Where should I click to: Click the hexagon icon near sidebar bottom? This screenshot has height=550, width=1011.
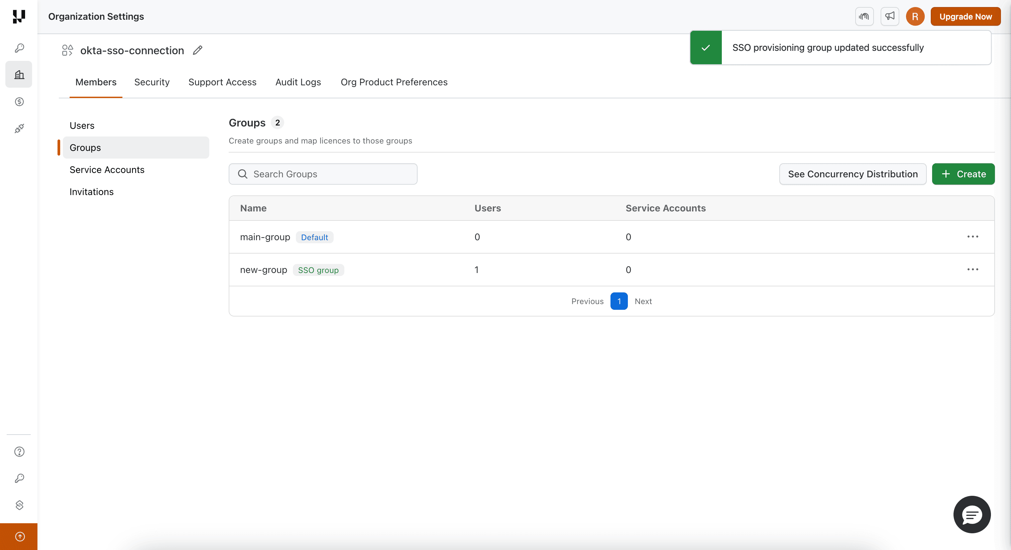[x=19, y=505]
